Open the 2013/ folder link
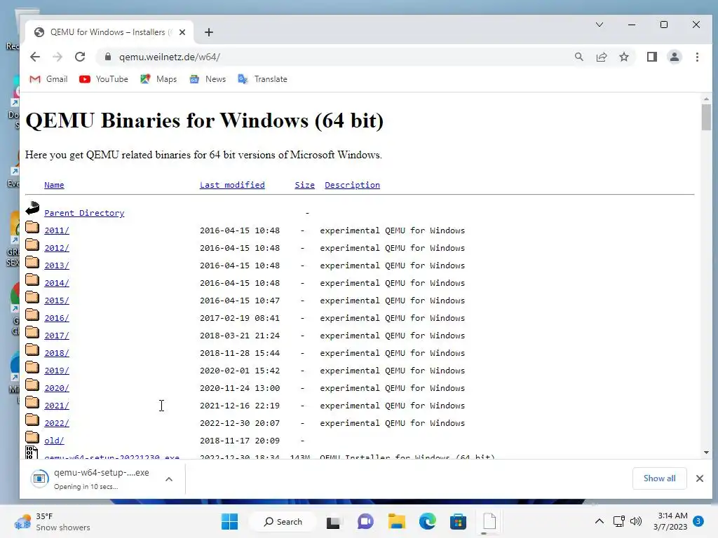 point(57,265)
